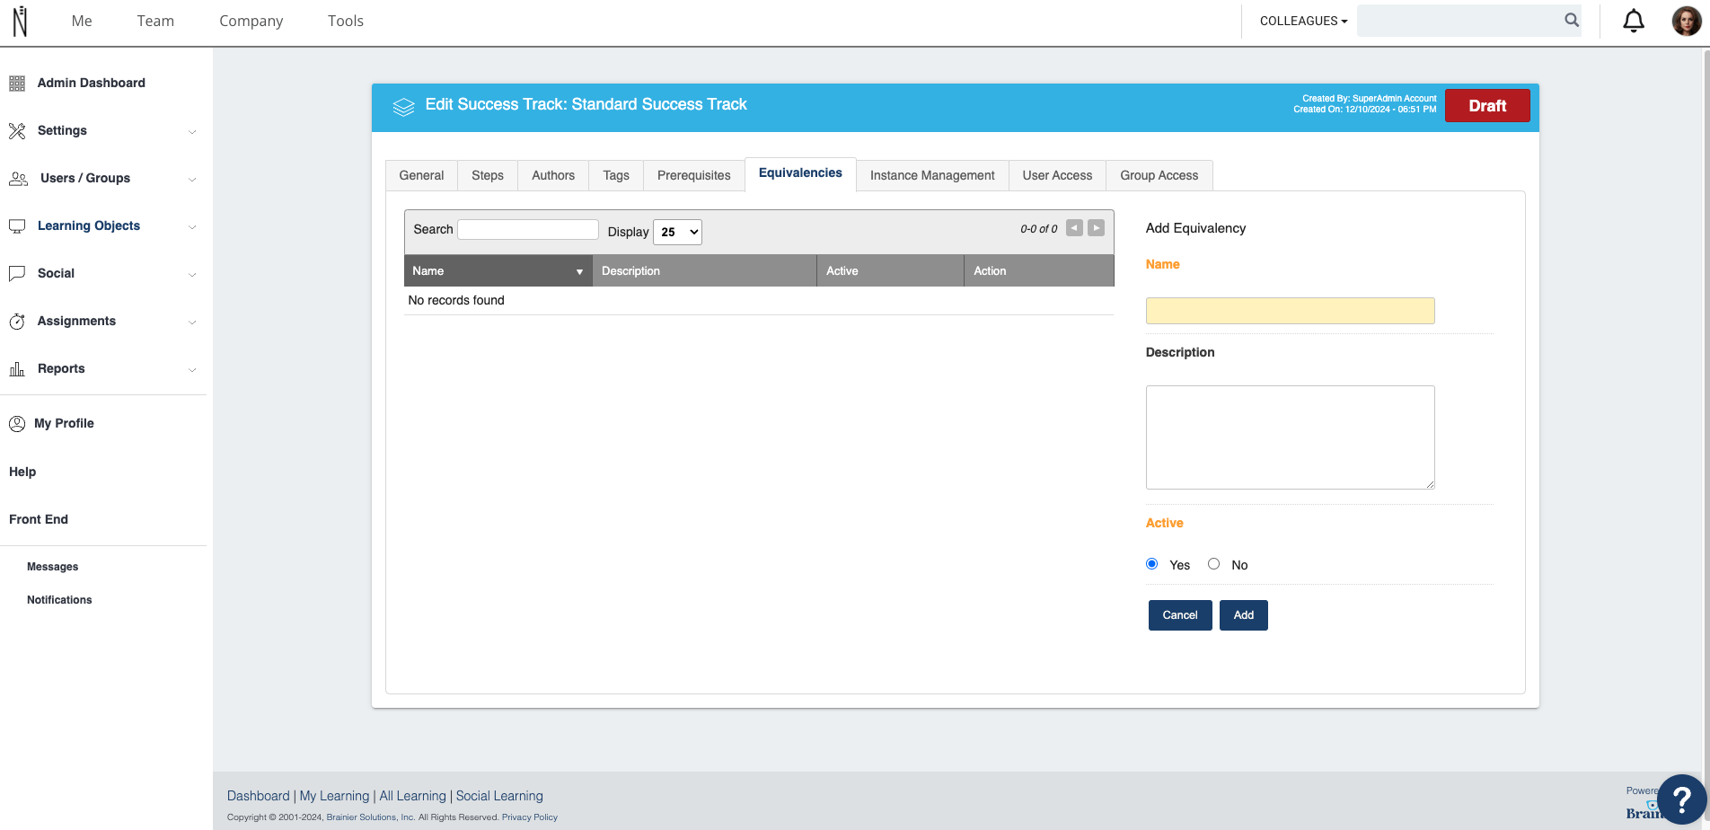Go to previous page of equivalency records
The image size is (1710, 830).
tap(1074, 228)
